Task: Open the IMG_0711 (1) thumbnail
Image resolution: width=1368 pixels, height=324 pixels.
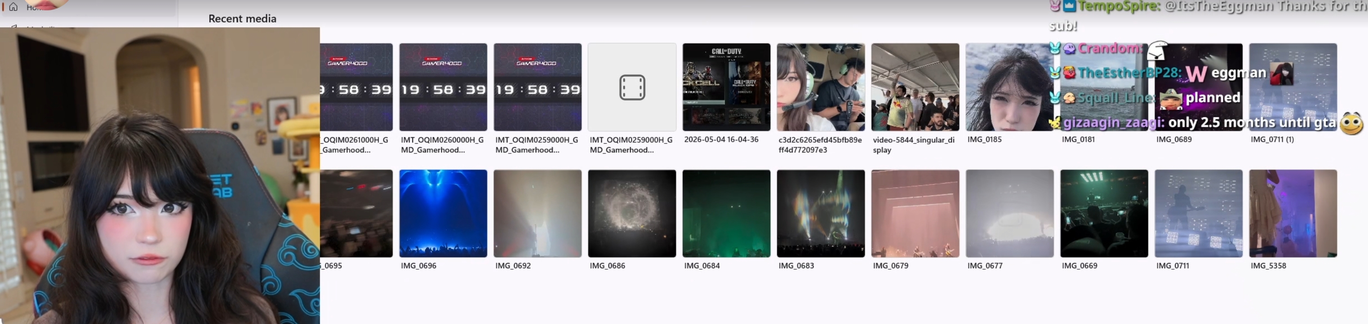Action: (1293, 88)
